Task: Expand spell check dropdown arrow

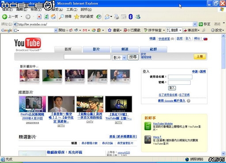Action: 164,30
